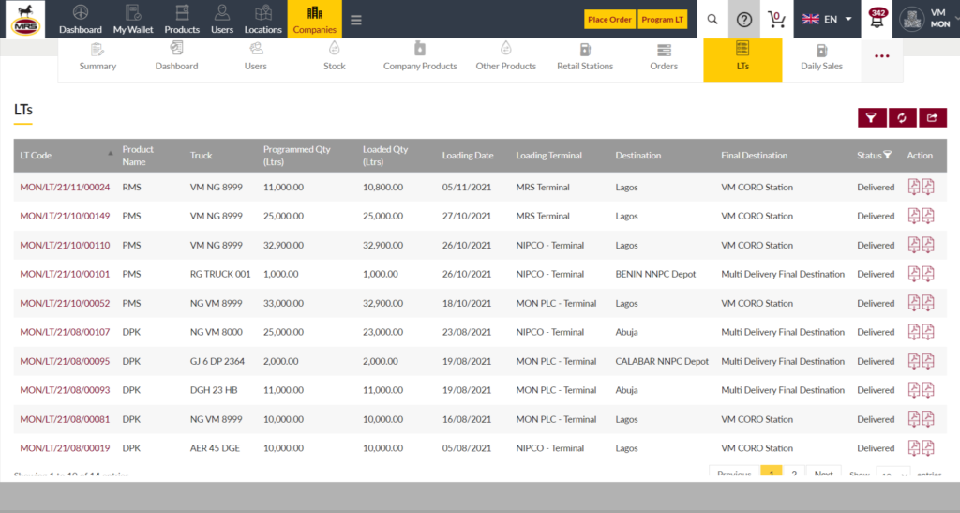Toggle the hamburger menu icon
Viewport: 960px width, 513px height.
(355, 21)
